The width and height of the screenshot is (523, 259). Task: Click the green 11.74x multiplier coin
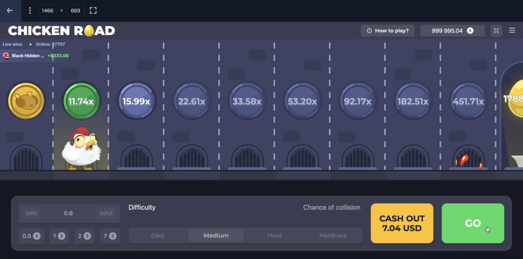81,101
